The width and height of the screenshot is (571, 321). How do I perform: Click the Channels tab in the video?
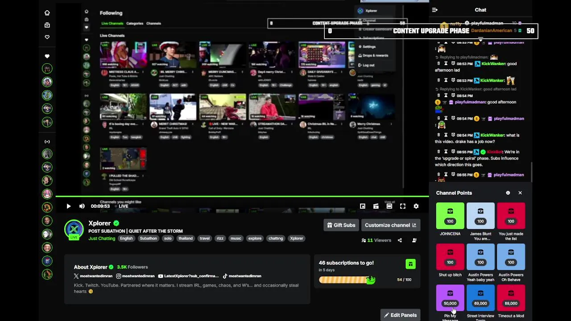tap(153, 24)
